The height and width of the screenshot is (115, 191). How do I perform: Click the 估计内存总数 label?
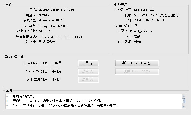27,31
